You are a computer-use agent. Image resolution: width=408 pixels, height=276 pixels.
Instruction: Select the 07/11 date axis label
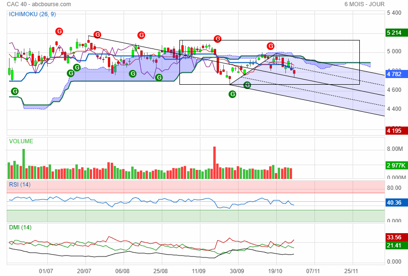point(313,271)
